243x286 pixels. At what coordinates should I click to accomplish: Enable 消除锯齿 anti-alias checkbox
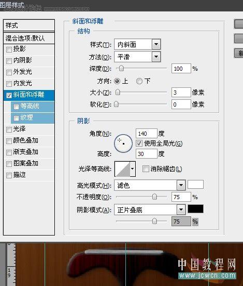point(146,168)
